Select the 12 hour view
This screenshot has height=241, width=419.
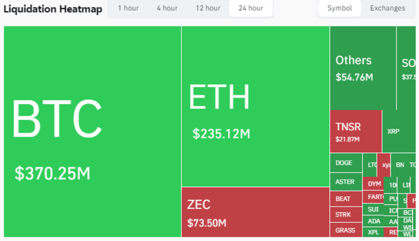[x=208, y=8]
